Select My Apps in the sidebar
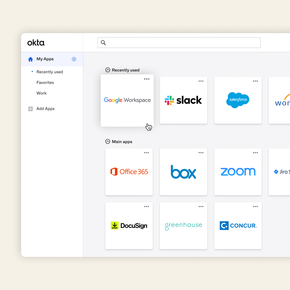Viewport: 290px width, 290px height. pyautogui.click(x=45, y=59)
